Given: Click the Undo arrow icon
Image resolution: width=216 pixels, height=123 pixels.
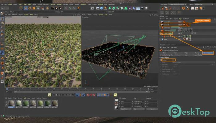Looking at the screenshot, I should [3, 8].
